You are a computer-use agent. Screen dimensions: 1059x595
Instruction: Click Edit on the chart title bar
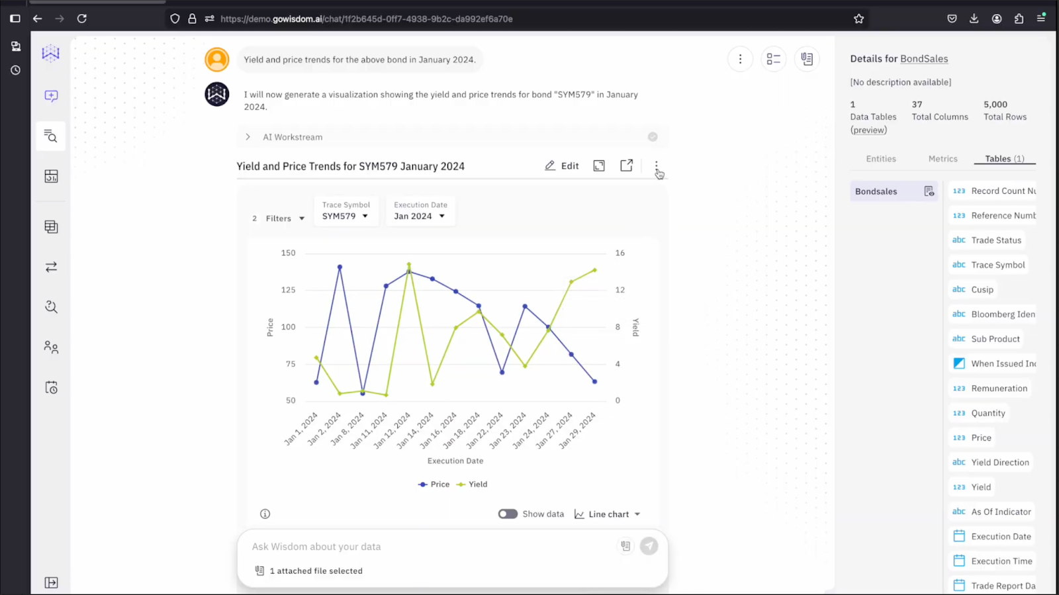point(562,166)
